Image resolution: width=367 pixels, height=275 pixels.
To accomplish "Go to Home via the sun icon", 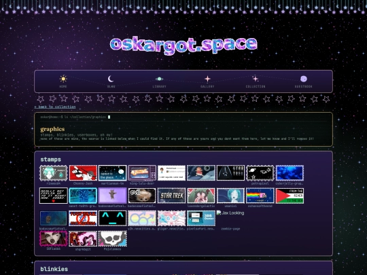I will tap(63, 79).
